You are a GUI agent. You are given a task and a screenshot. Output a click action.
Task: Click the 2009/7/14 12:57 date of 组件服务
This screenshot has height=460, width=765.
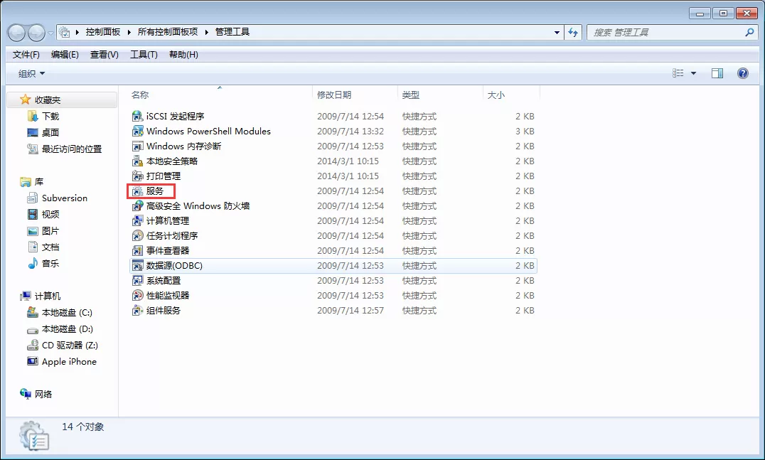351,310
